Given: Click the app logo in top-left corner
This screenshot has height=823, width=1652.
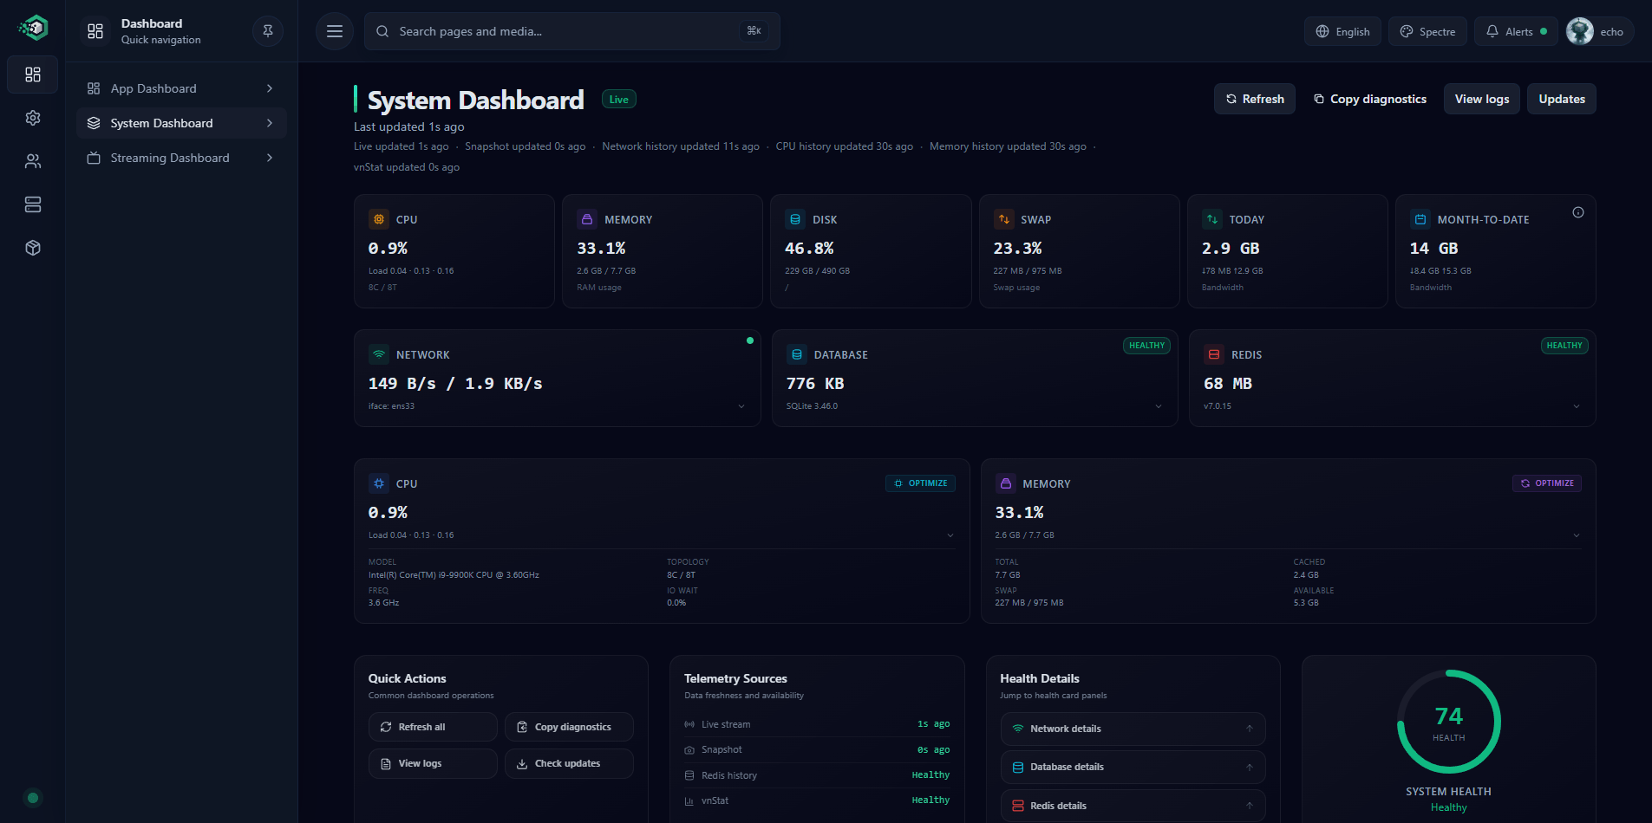Looking at the screenshot, I should [x=33, y=29].
